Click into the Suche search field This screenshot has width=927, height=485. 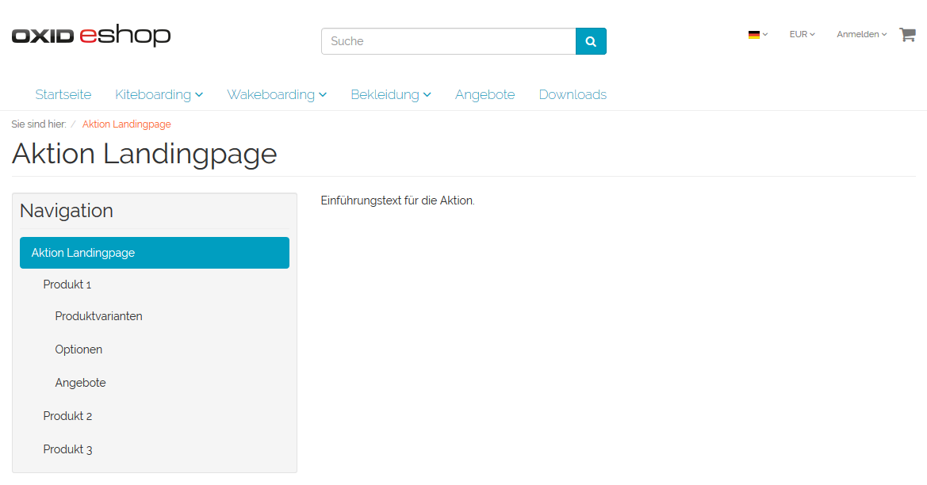(x=449, y=41)
